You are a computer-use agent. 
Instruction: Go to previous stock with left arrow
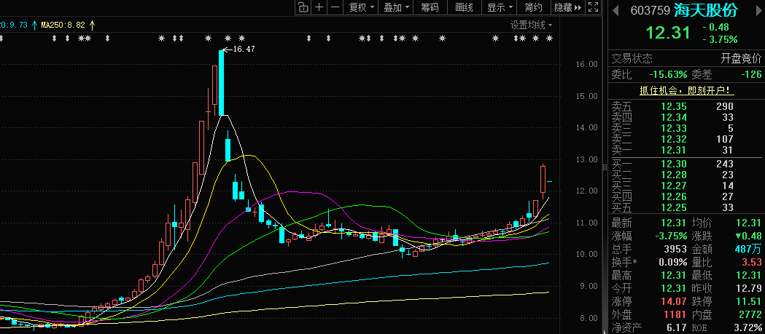(x=616, y=10)
